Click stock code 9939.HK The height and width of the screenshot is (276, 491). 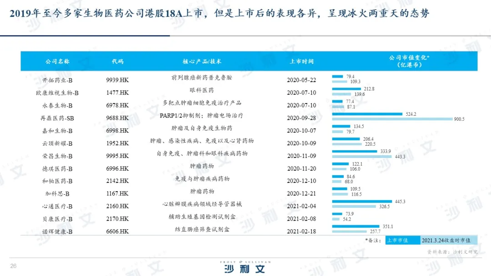117,80
